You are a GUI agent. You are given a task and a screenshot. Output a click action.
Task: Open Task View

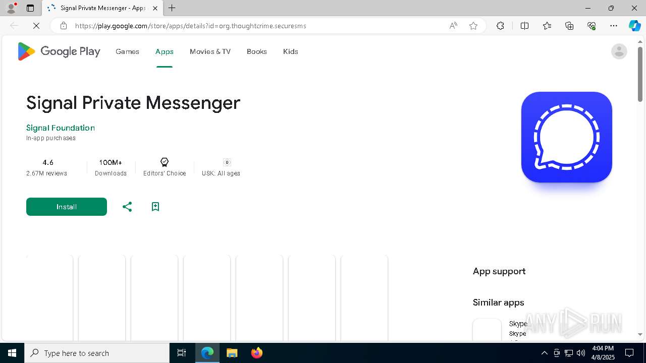[x=182, y=353]
